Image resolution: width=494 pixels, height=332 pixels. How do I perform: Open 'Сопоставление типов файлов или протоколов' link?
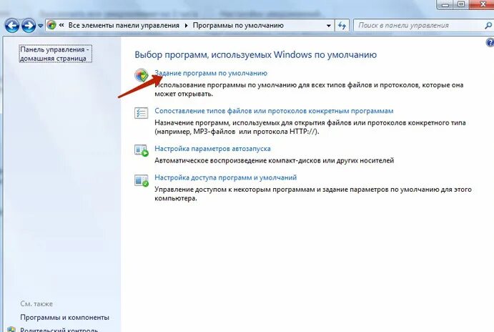(x=274, y=111)
